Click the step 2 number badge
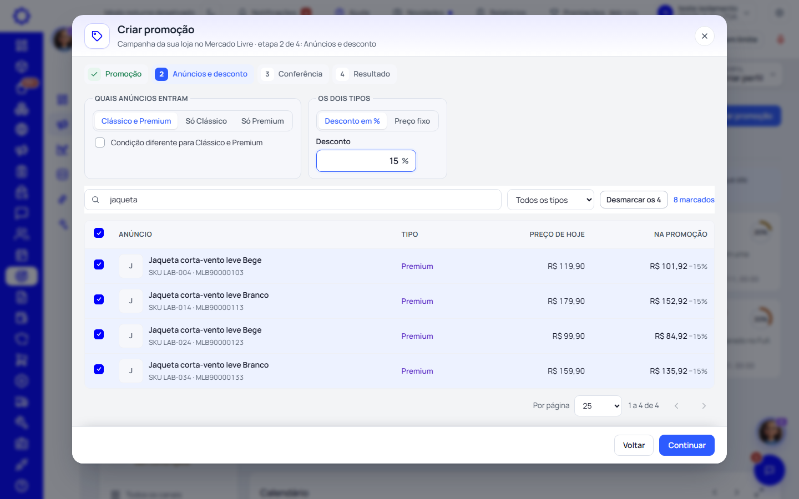Image resolution: width=799 pixels, height=499 pixels. point(161,74)
